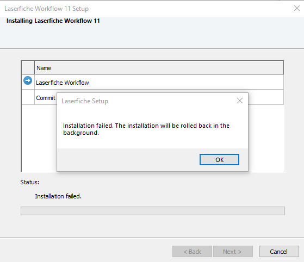The width and height of the screenshot is (304, 262).
Task: Close the Laserfiche Workflow 11 Setup window
Action: pyautogui.click(x=297, y=8)
